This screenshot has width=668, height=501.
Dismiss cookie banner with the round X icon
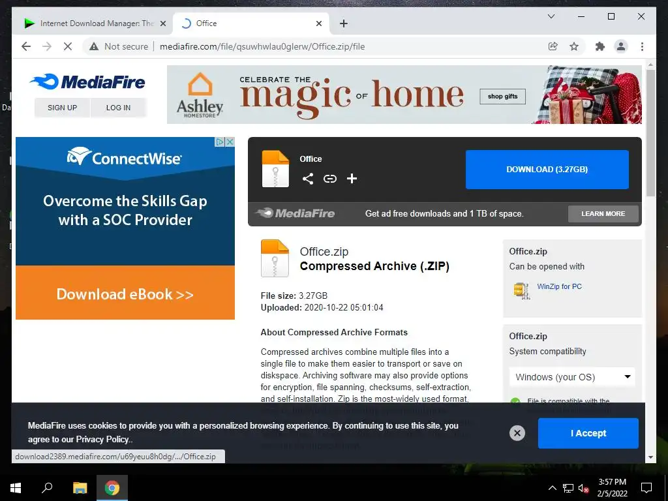[517, 433]
